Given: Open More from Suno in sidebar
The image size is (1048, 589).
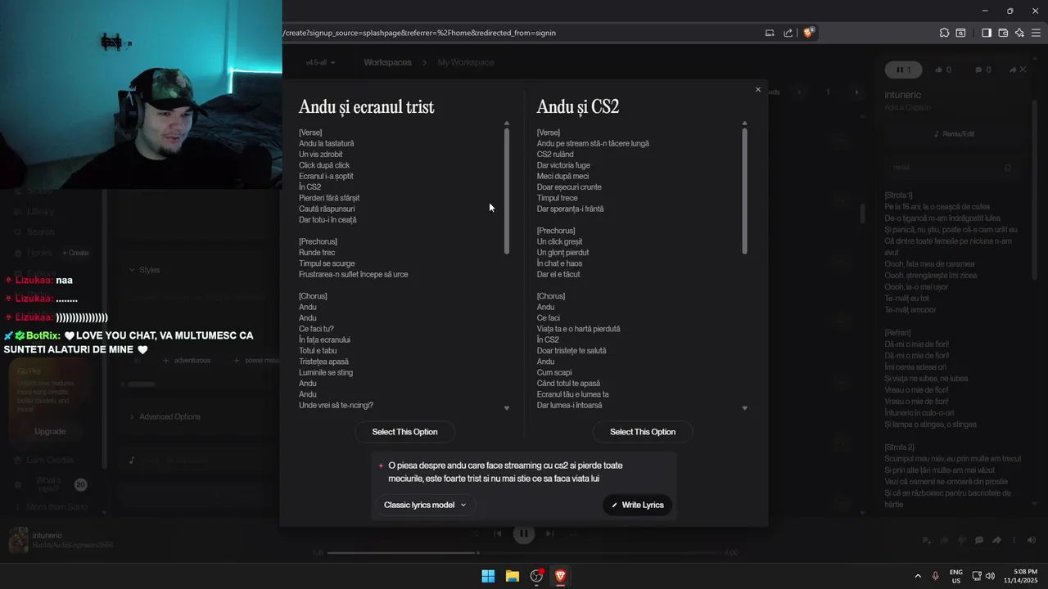Looking at the screenshot, I should click(51, 506).
